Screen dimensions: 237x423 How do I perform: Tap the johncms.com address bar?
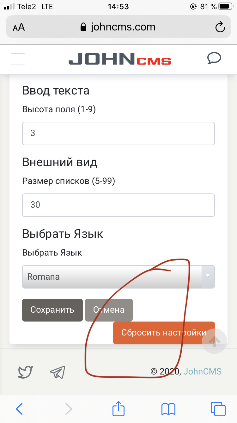tap(118, 27)
